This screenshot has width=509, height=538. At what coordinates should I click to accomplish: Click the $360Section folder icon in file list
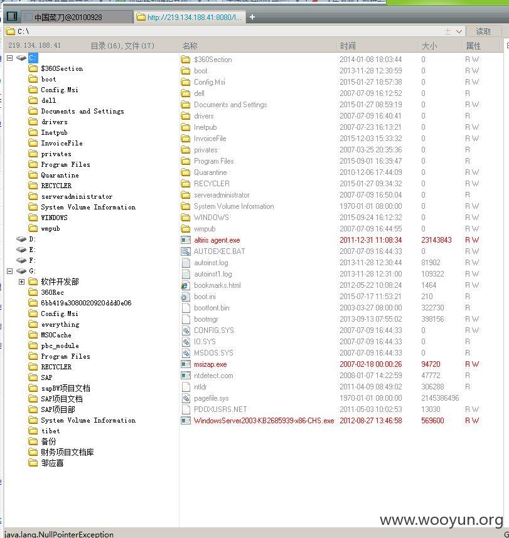[x=186, y=60]
